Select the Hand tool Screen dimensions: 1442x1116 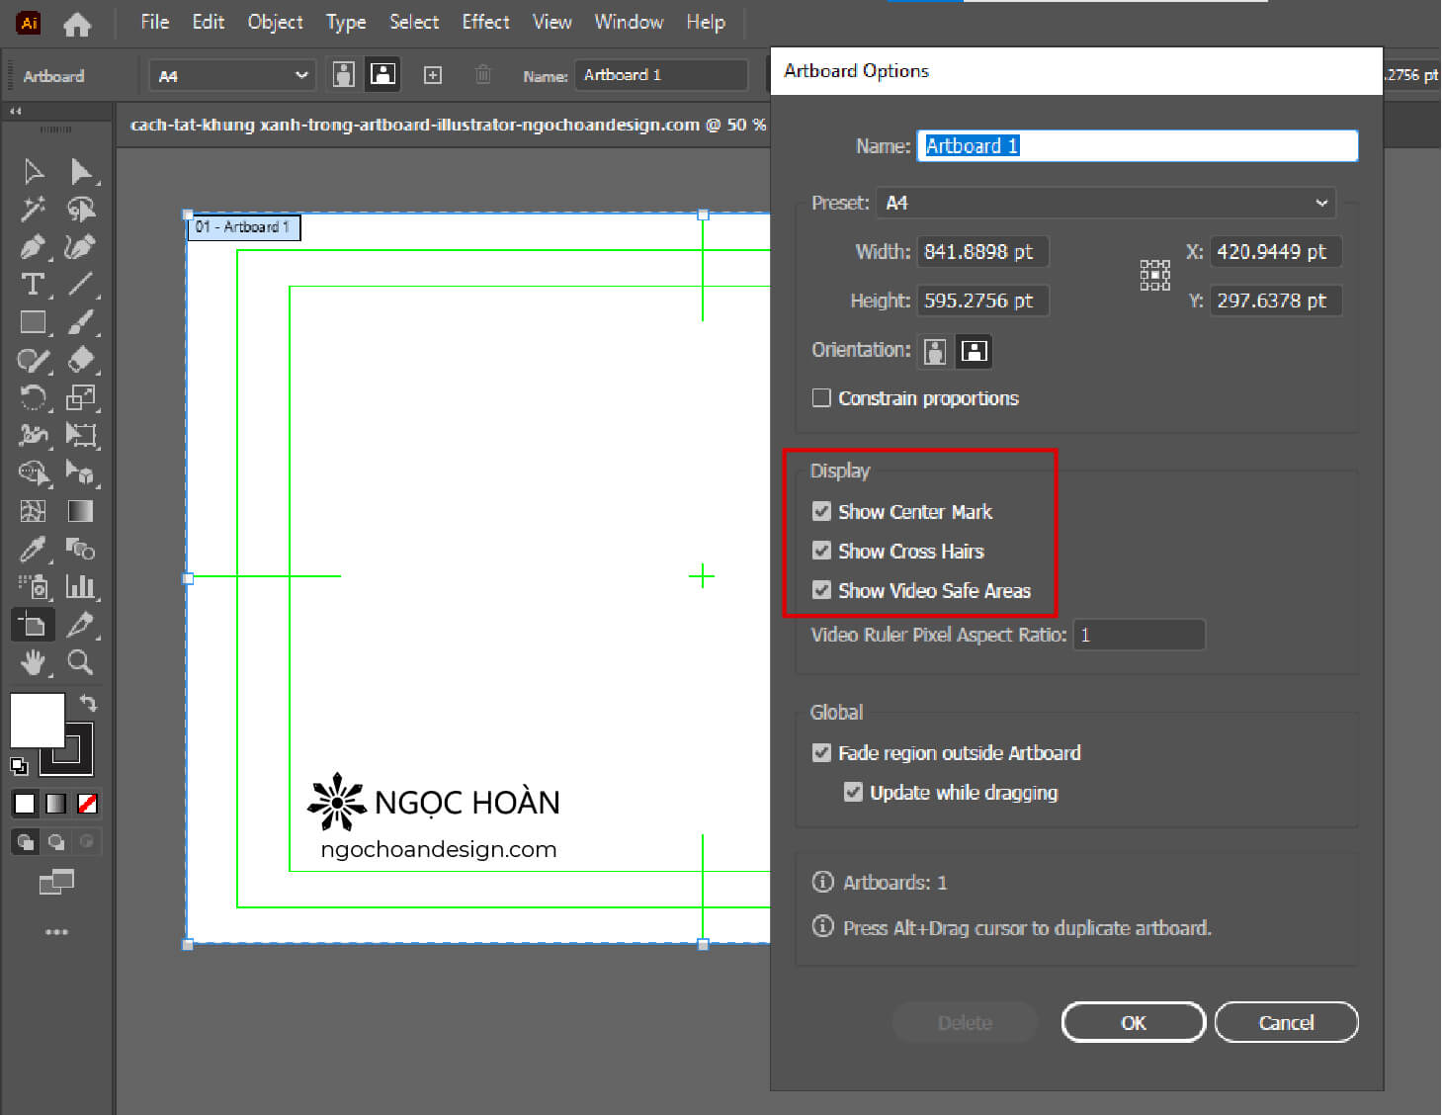coord(33,662)
